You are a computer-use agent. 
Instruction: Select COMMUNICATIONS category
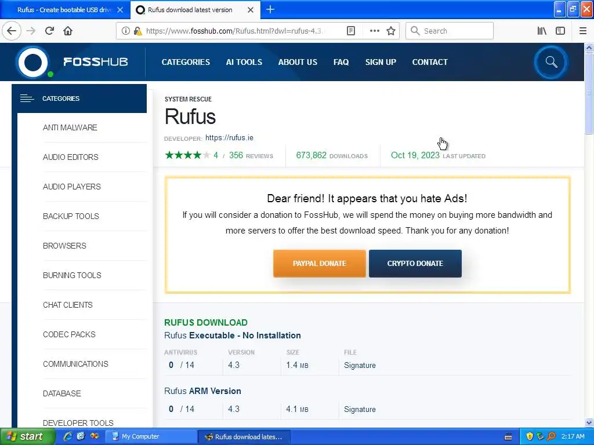[x=75, y=364]
